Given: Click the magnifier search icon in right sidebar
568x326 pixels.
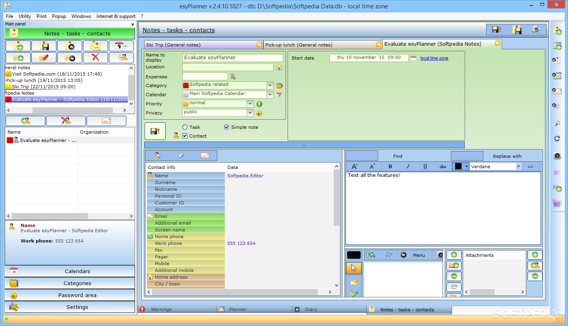Looking at the screenshot, I should pyautogui.click(x=557, y=123).
